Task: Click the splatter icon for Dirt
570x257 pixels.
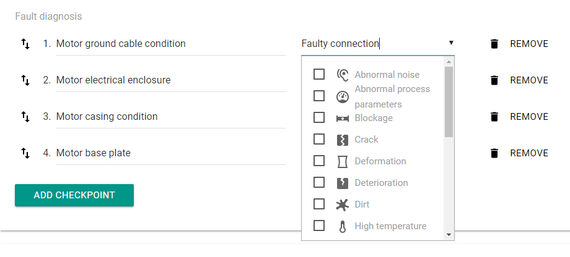Action: point(343,205)
